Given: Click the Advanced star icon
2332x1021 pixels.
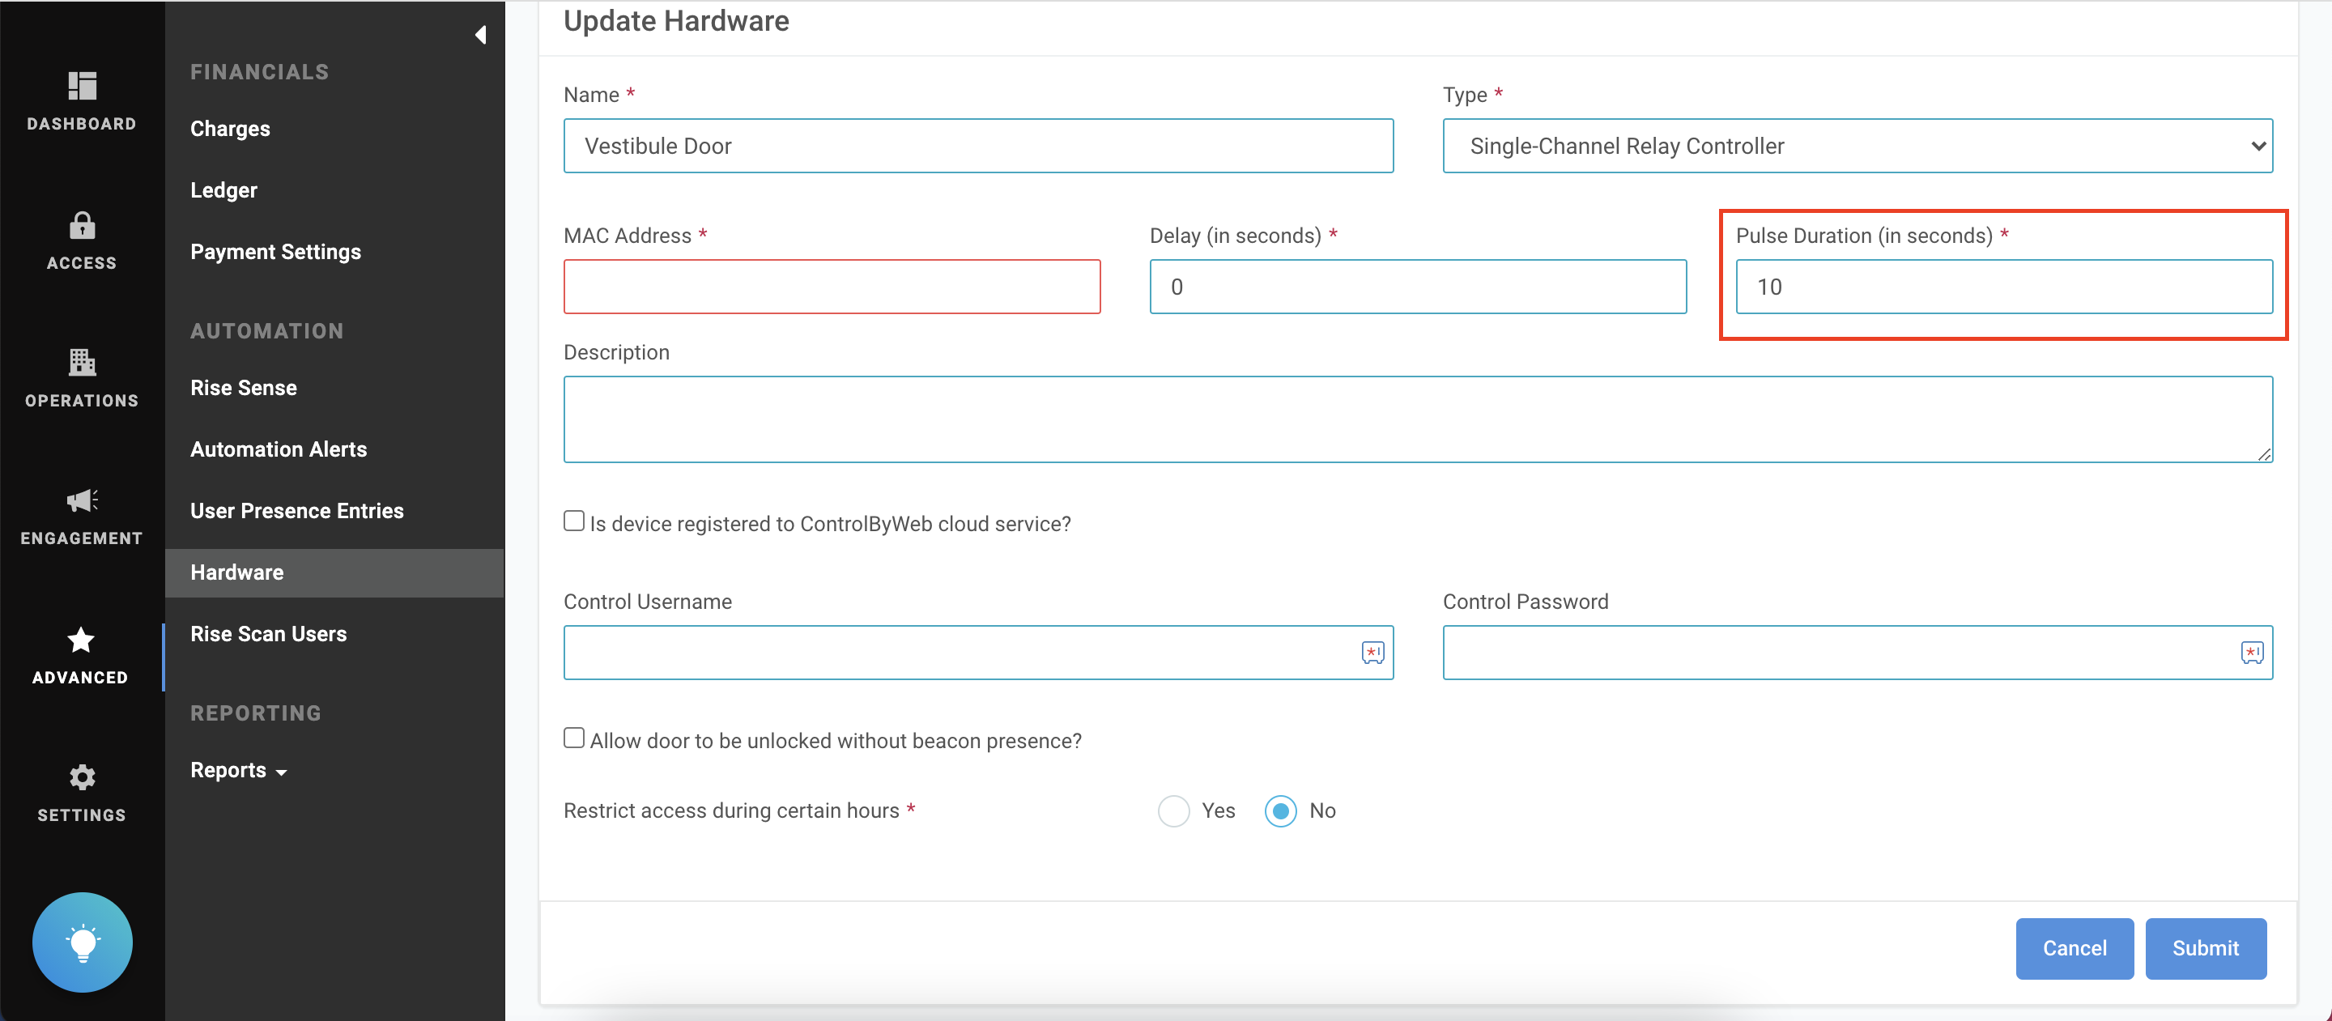Looking at the screenshot, I should (x=82, y=640).
